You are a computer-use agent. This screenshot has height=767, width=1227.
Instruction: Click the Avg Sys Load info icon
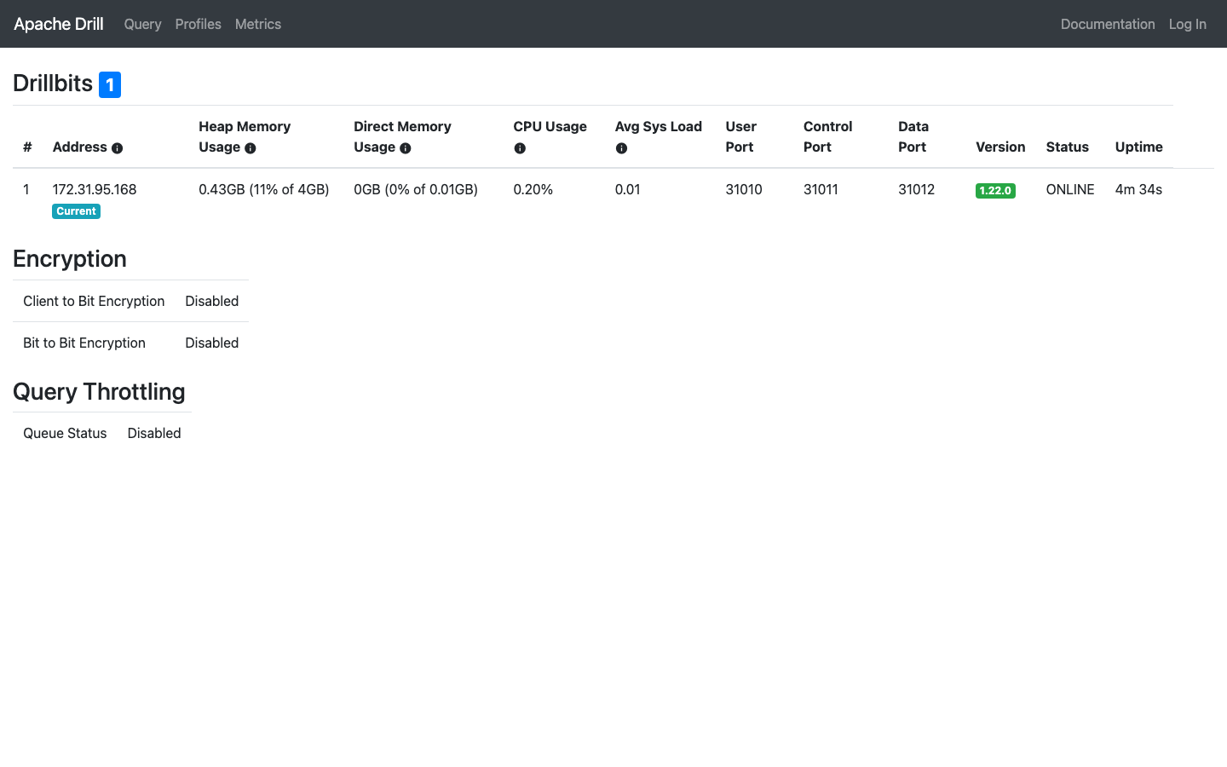point(621,148)
